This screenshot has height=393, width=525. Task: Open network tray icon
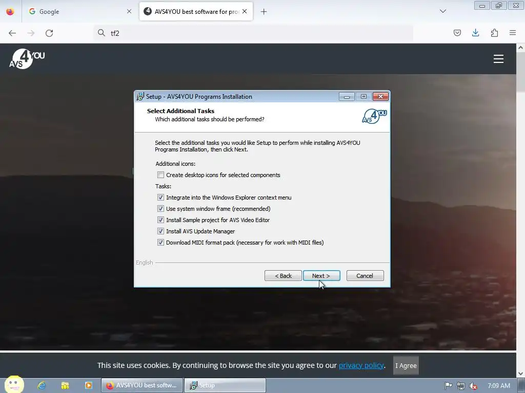(461, 386)
